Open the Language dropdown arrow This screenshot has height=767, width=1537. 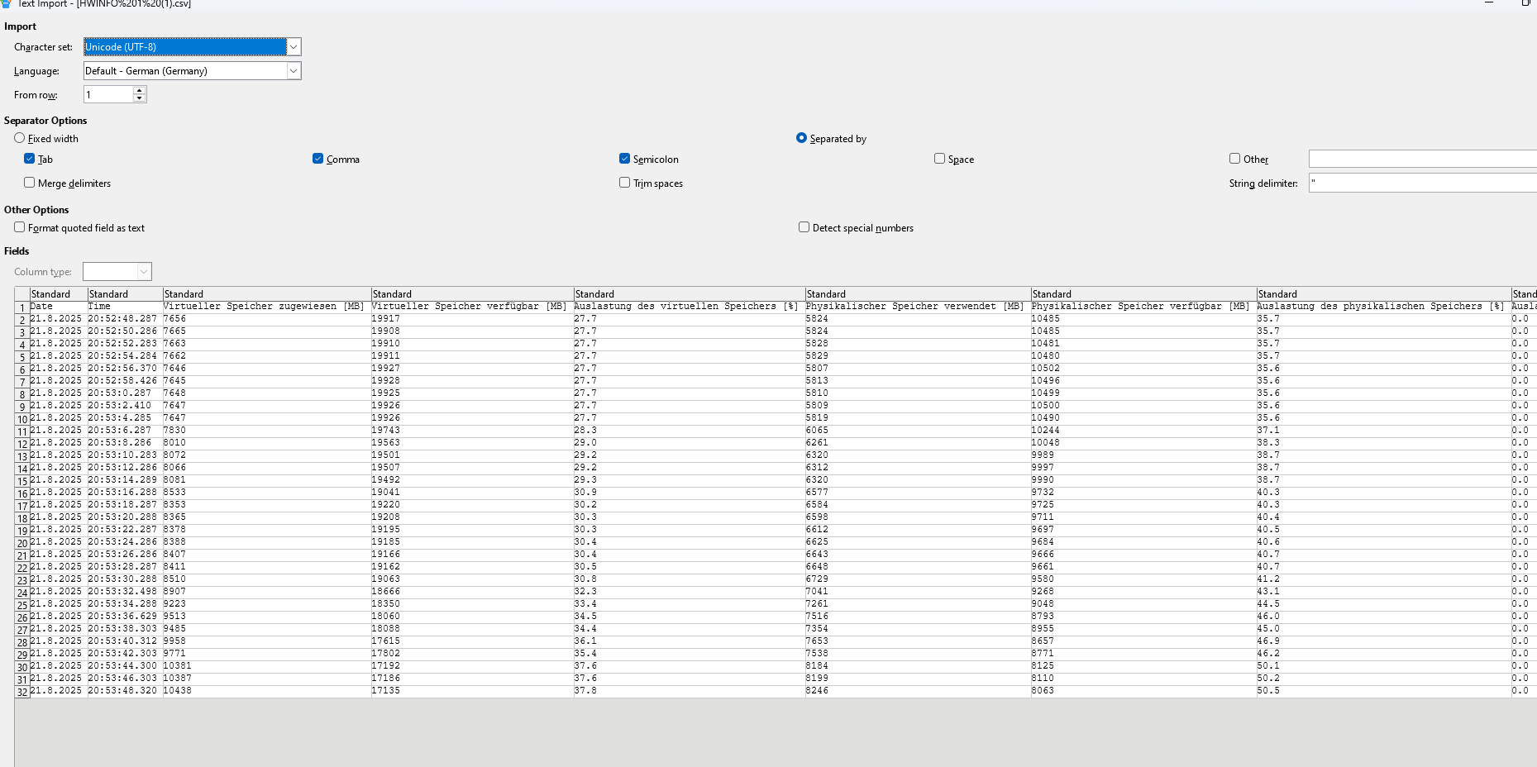tap(293, 71)
